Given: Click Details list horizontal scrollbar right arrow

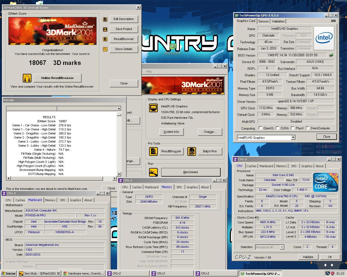Looking at the screenshot, I should coord(115,178).
